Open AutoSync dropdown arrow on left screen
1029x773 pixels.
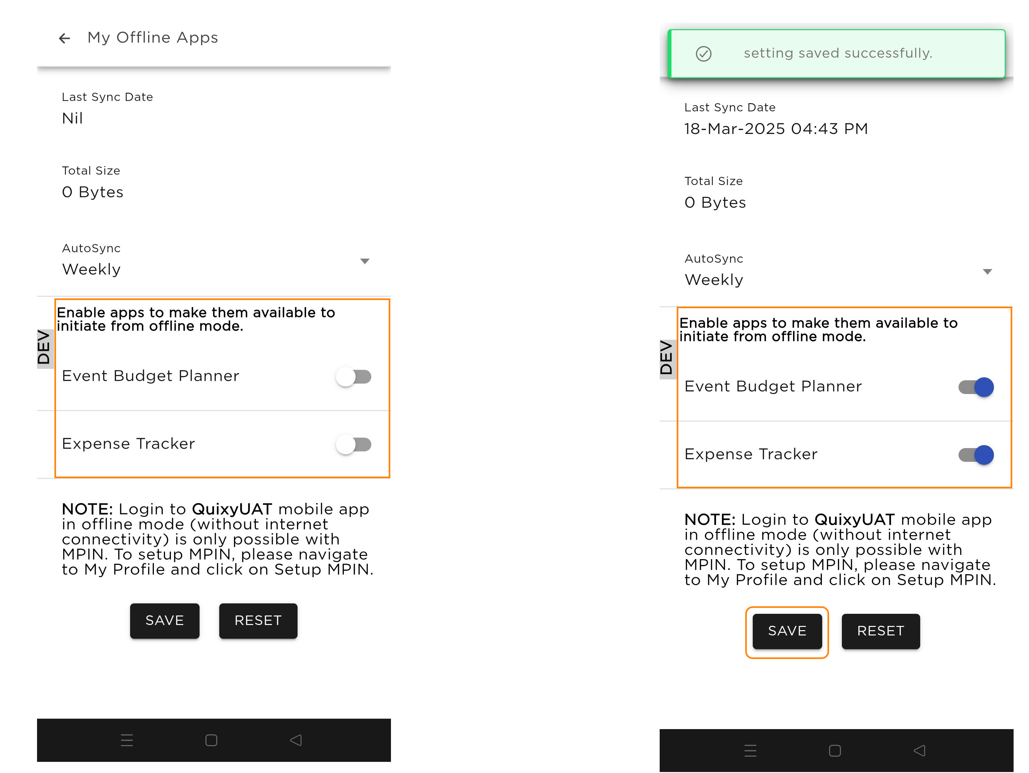pos(365,261)
